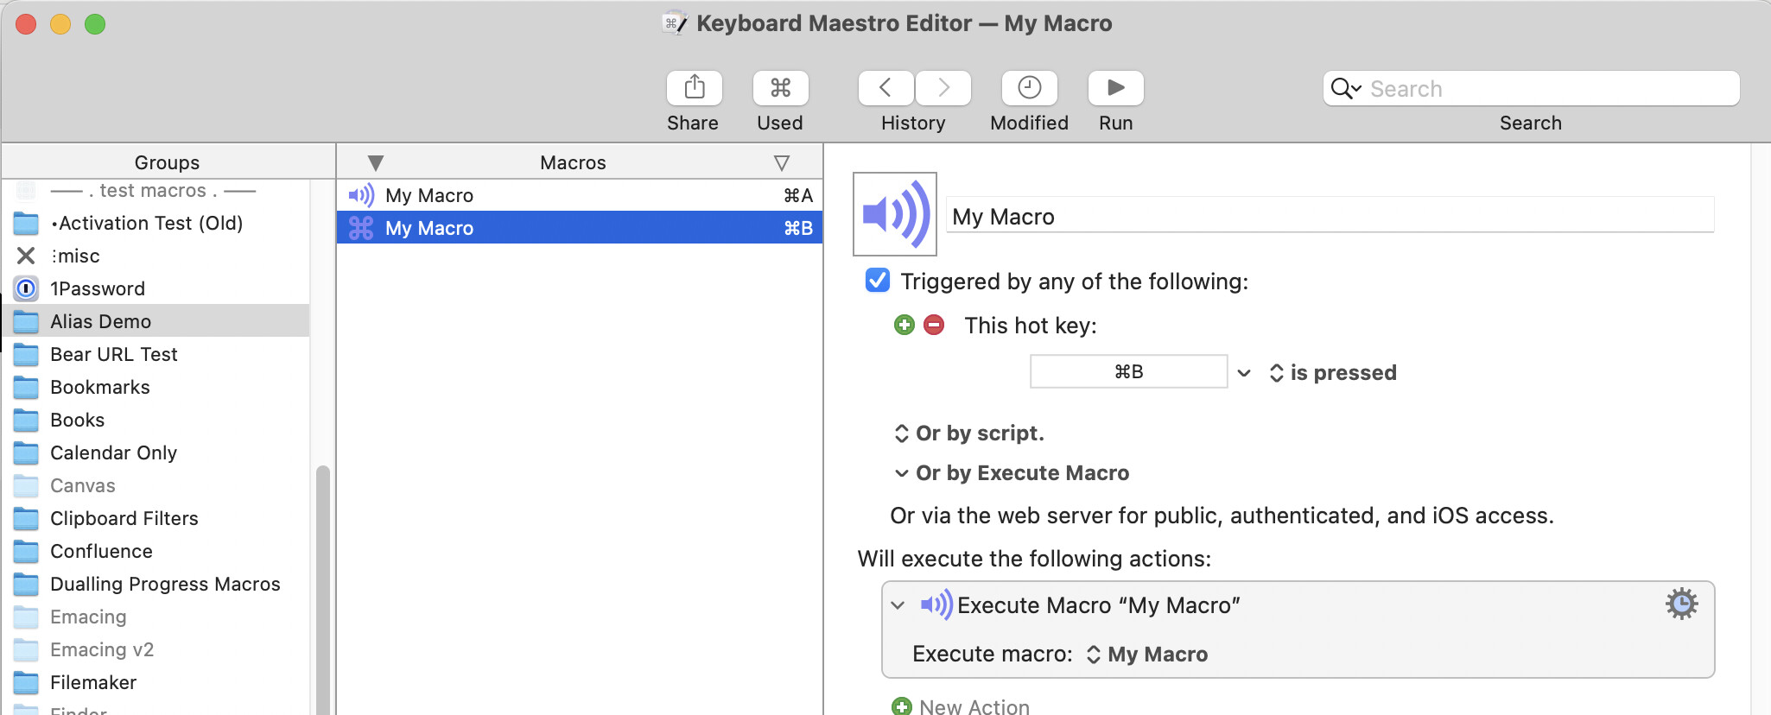Image resolution: width=1771 pixels, height=715 pixels.
Task: Click the Execute Macro action speaker icon
Action: click(936, 604)
